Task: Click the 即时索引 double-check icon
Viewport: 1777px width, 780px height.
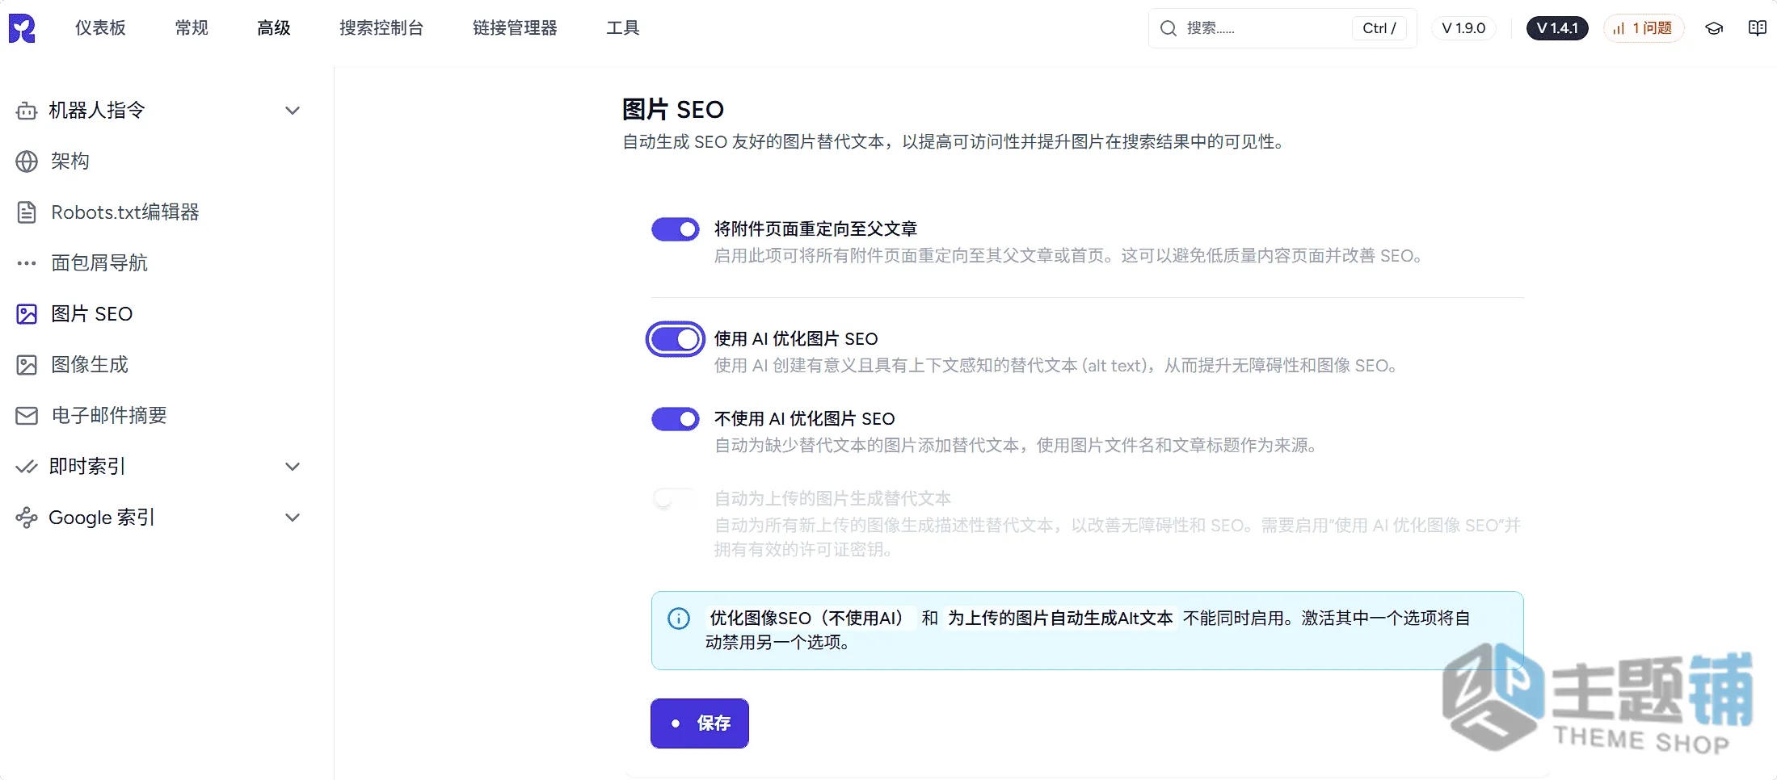Action: tap(27, 467)
